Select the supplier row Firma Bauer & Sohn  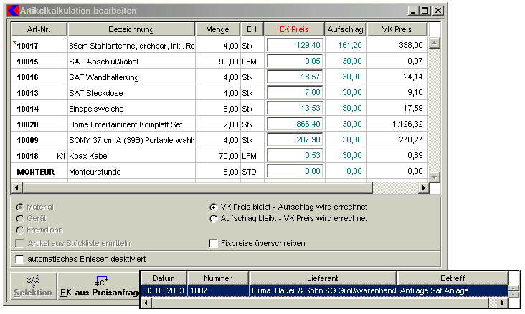322,290
